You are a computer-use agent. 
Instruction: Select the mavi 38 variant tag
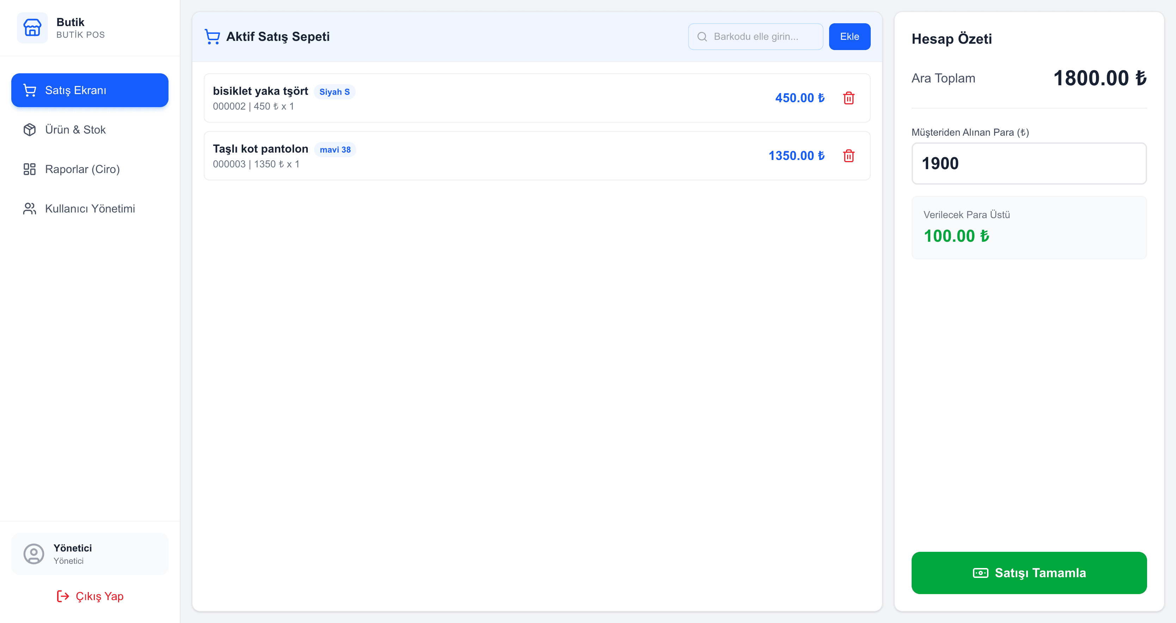pyautogui.click(x=335, y=150)
